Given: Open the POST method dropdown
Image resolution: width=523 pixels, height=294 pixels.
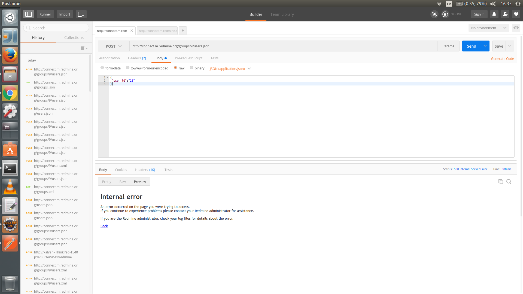Looking at the screenshot, I should point(114,46).
